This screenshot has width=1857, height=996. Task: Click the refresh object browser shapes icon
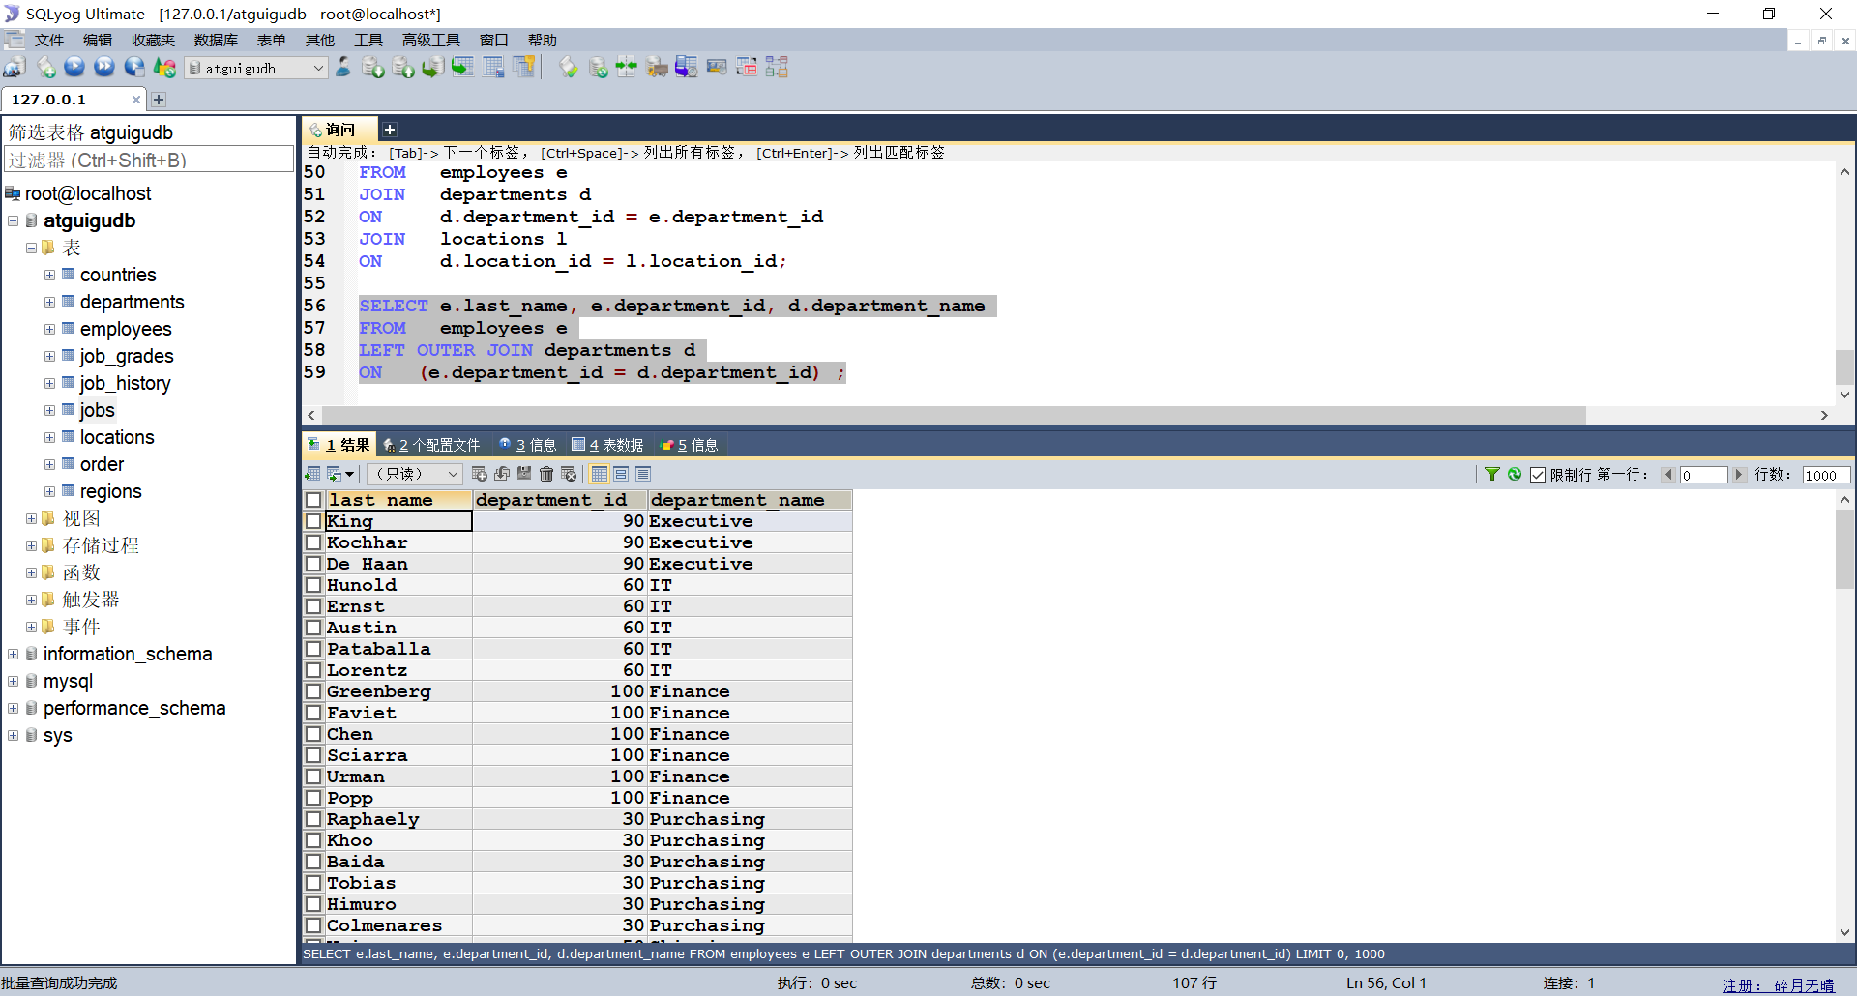pos(165,68)
